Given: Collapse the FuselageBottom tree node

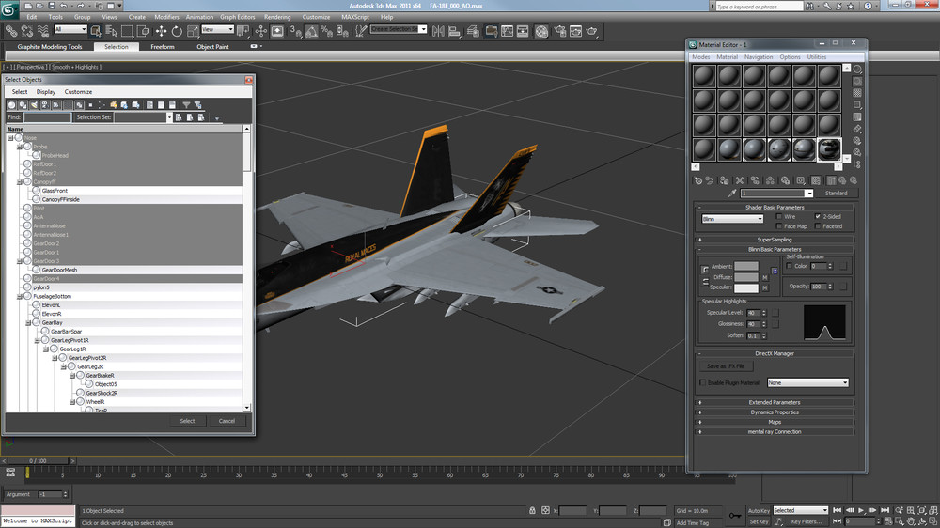Looking at the screenshot, I should pos(20,296).
